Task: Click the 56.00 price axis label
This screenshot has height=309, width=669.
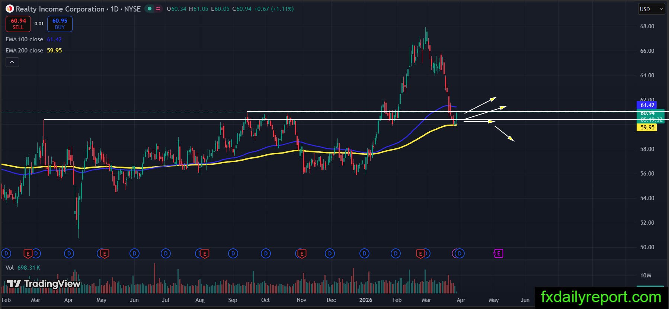Action: 647,174
